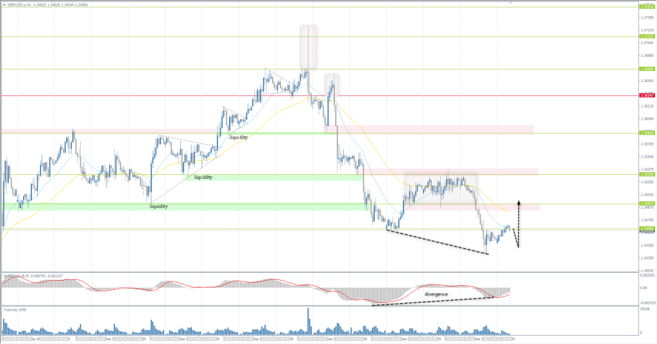Viewport: 657px width, 344px height.
Task: Click the tallest volume bar in Volumes panel
Action: click(308, 320)
